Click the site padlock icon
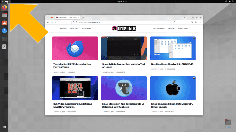Viewport: 236px width, 132px height. point(77,22)
